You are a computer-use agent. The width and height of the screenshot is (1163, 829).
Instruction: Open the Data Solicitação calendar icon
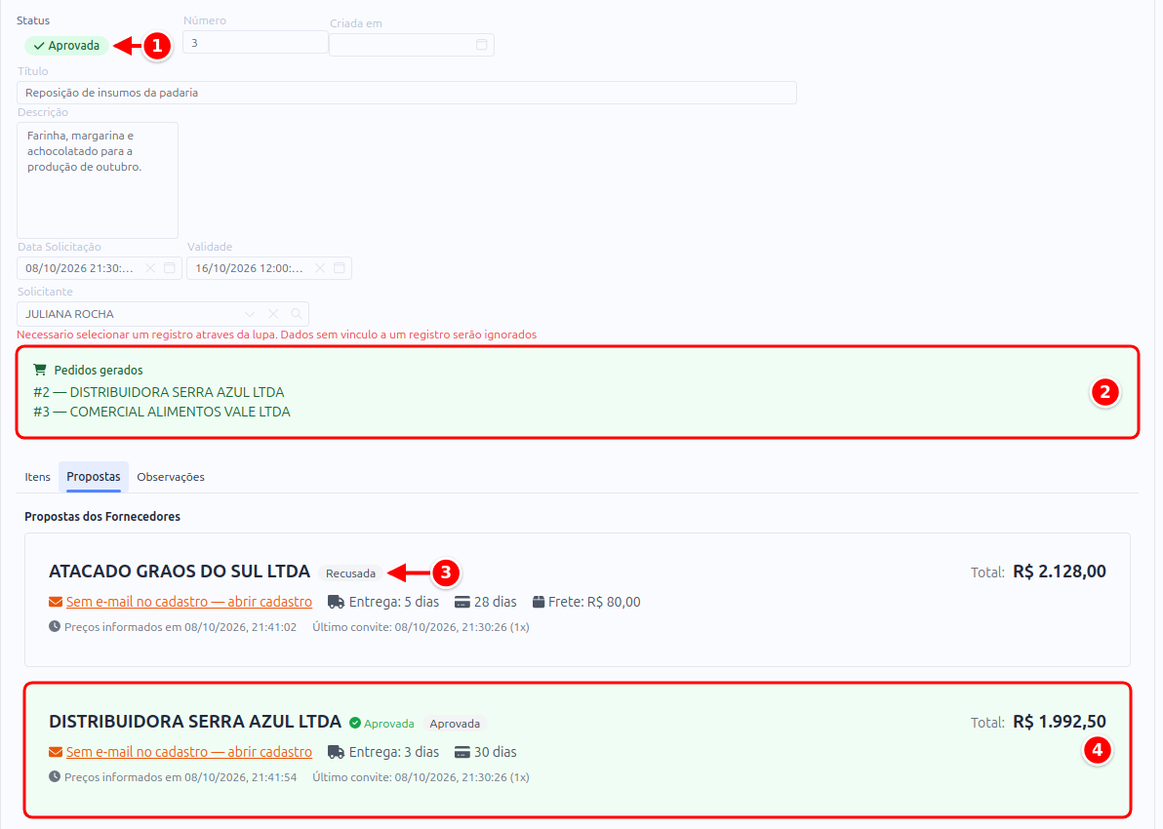[170, 268]
